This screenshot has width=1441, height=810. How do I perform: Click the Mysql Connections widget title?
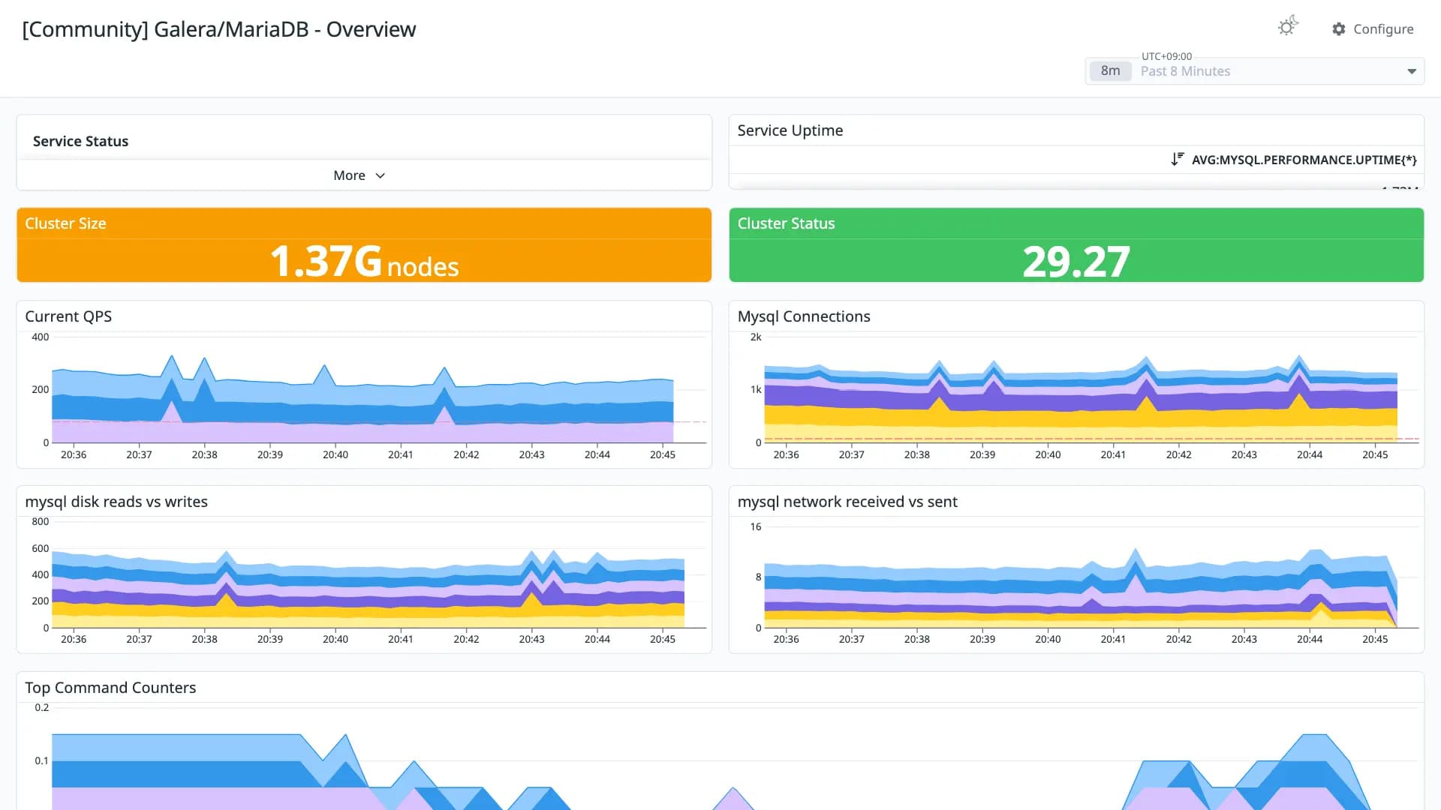(x=804, y=316)
